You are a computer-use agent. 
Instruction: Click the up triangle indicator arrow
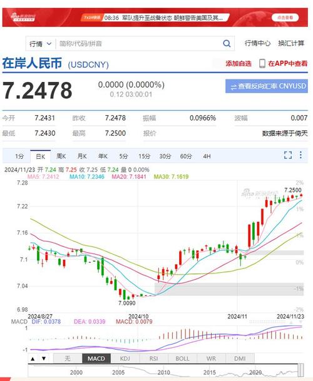(33, 358)
